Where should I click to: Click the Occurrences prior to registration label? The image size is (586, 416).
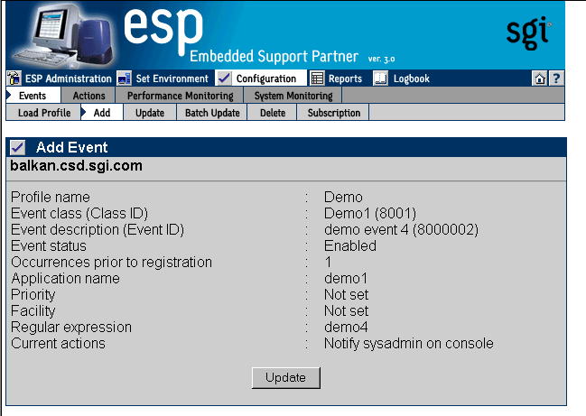coord(111,263)
